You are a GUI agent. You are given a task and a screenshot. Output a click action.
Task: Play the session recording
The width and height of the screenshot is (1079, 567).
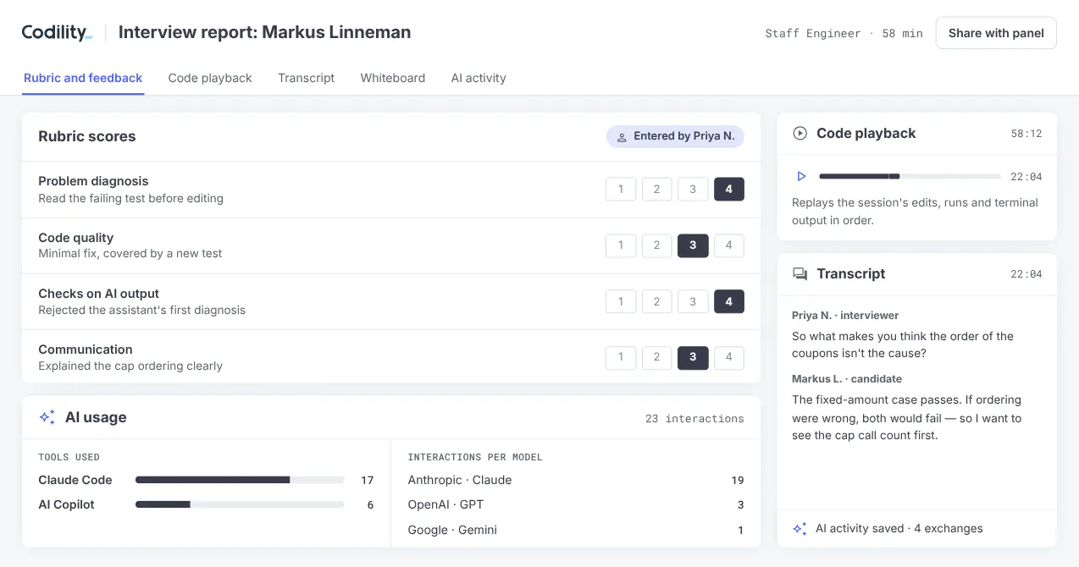click(x=801, y=176)
